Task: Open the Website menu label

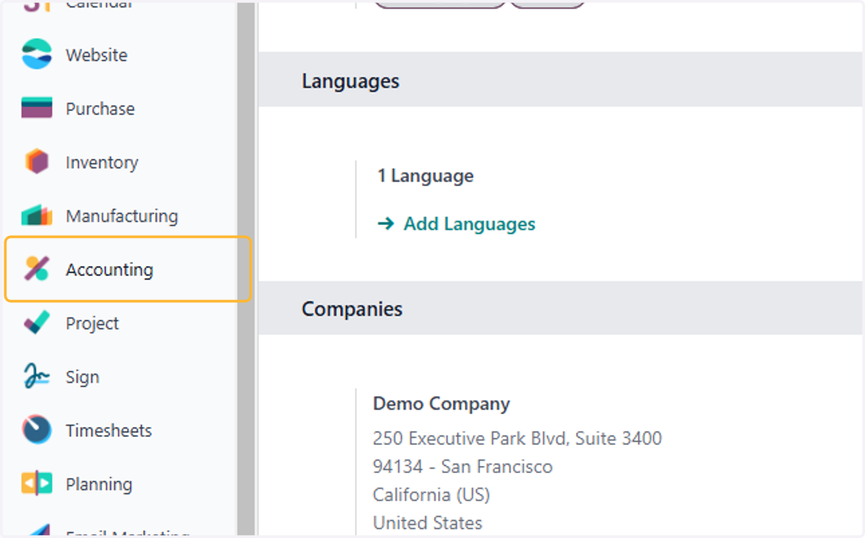Action: (97, 56)
